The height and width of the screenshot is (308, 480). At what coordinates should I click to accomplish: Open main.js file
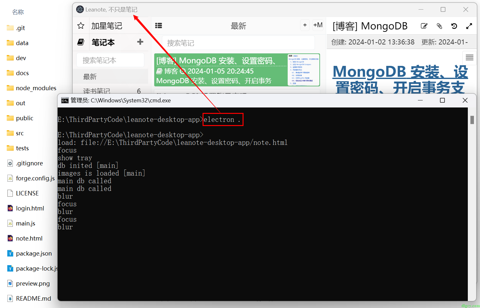21,223
